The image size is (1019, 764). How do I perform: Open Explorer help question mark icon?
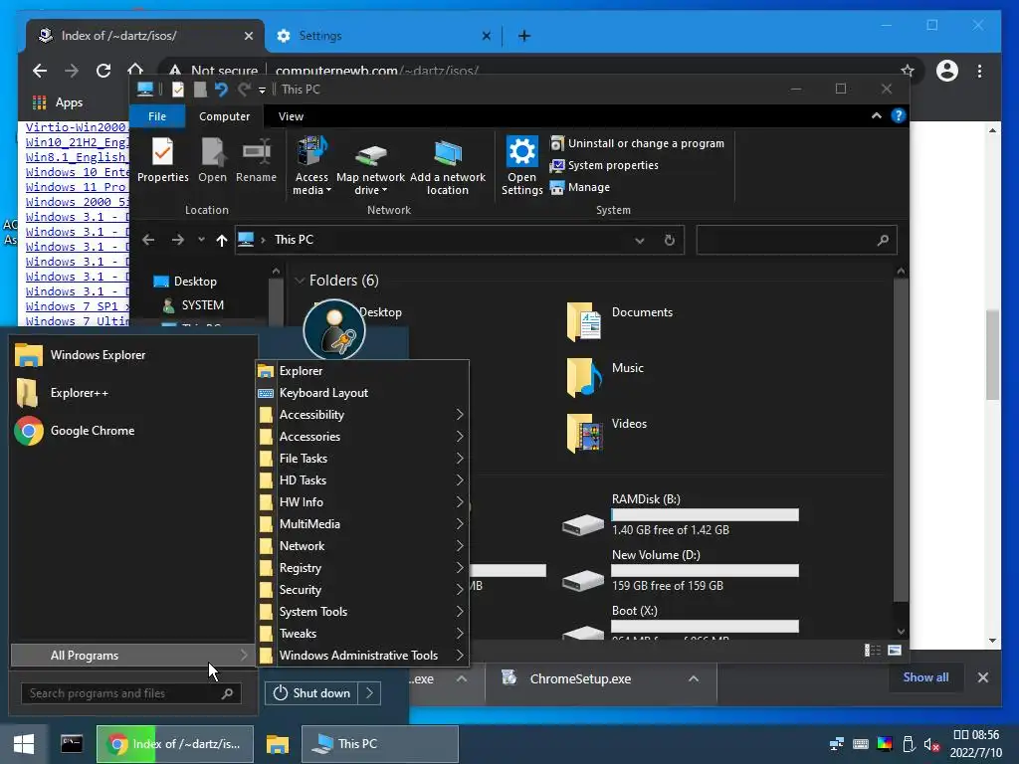click(899, 115)
